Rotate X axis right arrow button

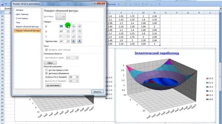79,26
